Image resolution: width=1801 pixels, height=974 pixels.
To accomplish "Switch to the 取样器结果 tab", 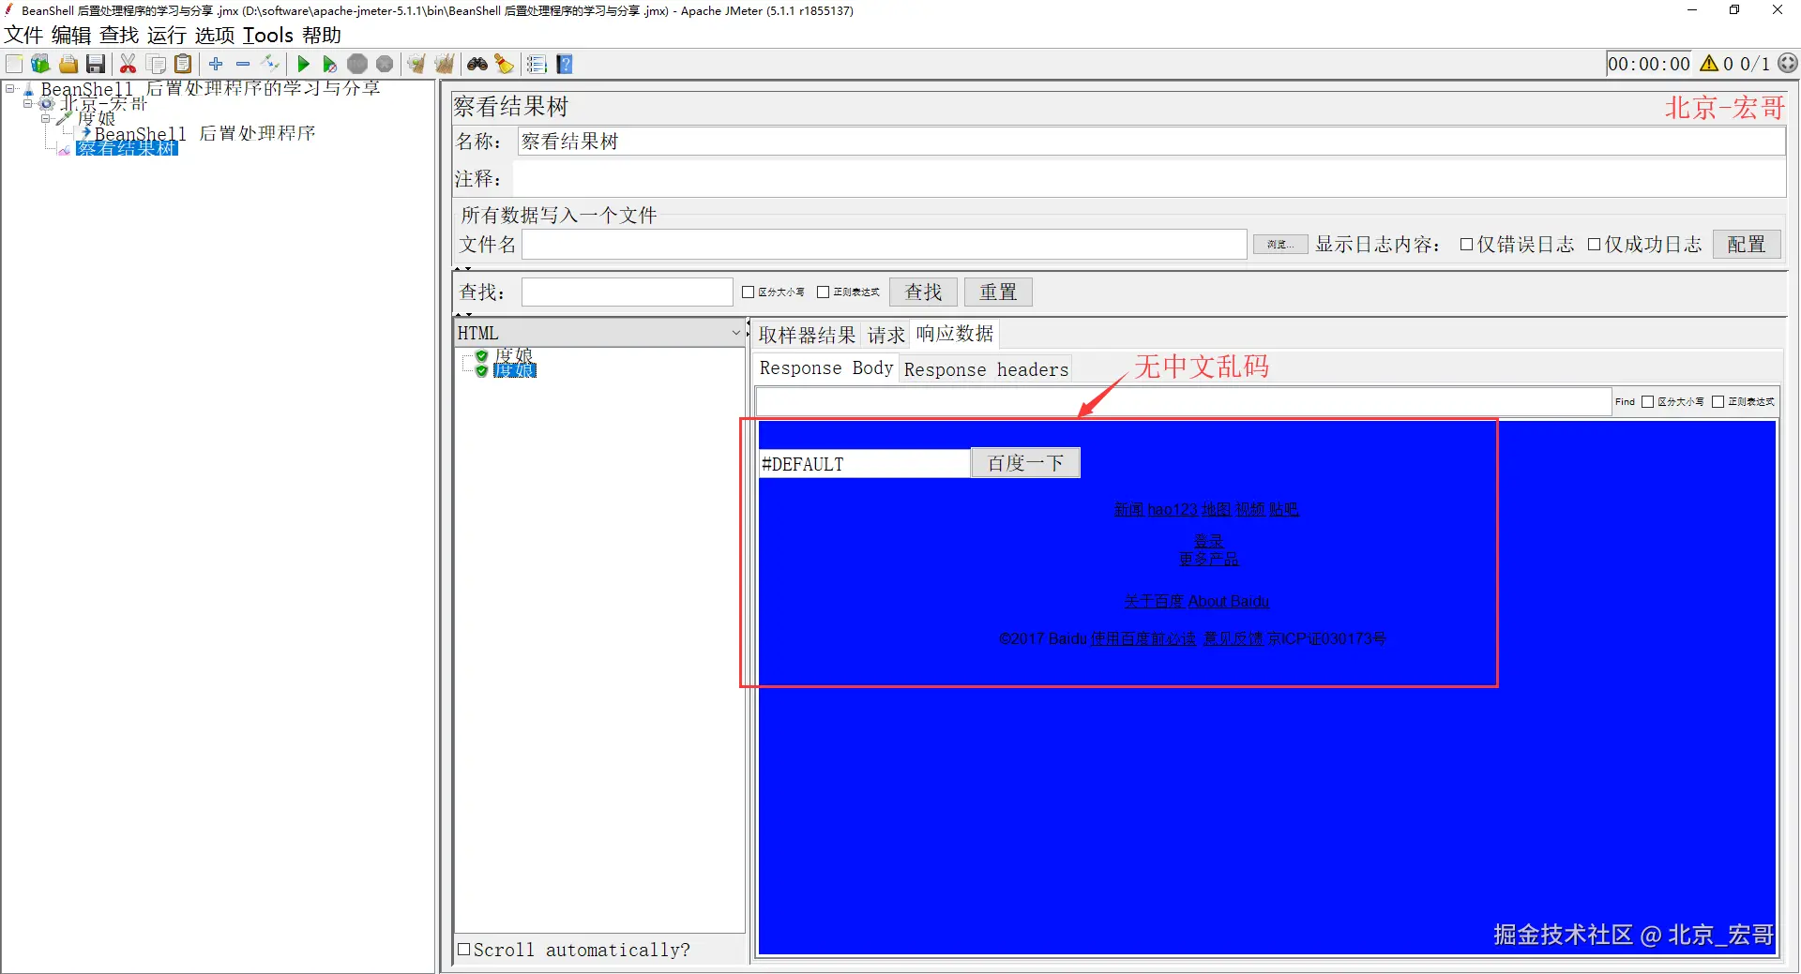I will point(807,335).
